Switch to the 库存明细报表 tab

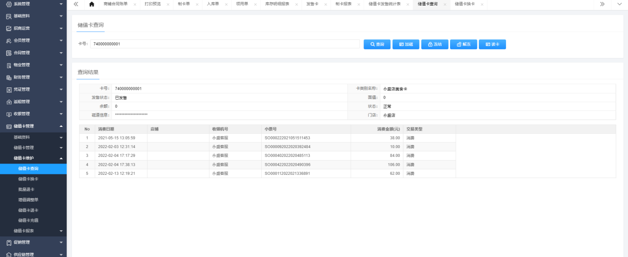point(277,4)
